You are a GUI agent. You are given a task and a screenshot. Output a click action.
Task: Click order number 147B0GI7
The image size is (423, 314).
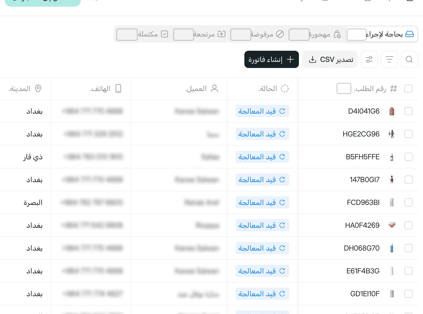365,180
